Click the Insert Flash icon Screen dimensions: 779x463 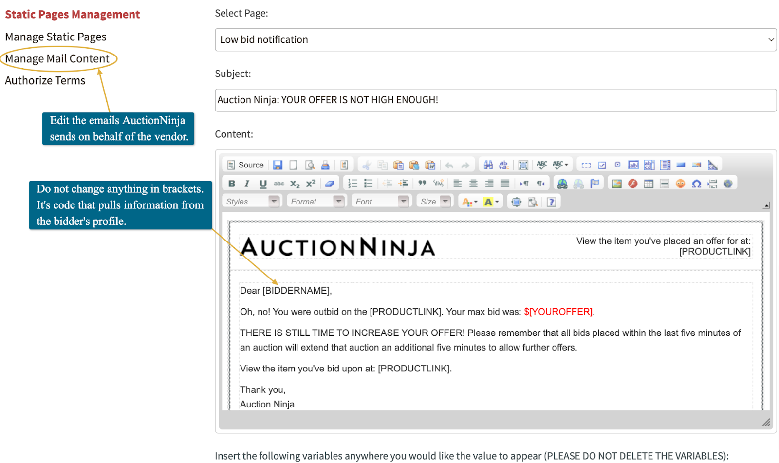[x=633, y=184]
